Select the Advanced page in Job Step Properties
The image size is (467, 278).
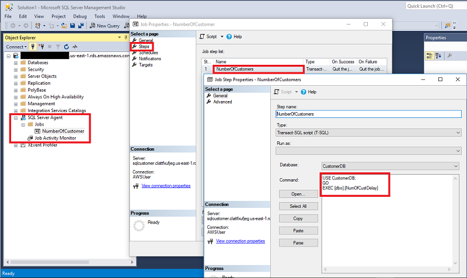222,102
